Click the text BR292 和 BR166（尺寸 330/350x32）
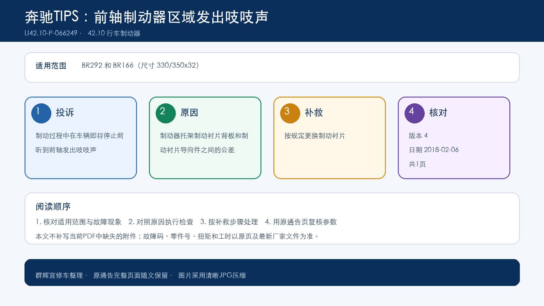Screen dimensions: 544x306 click(140, 65)
